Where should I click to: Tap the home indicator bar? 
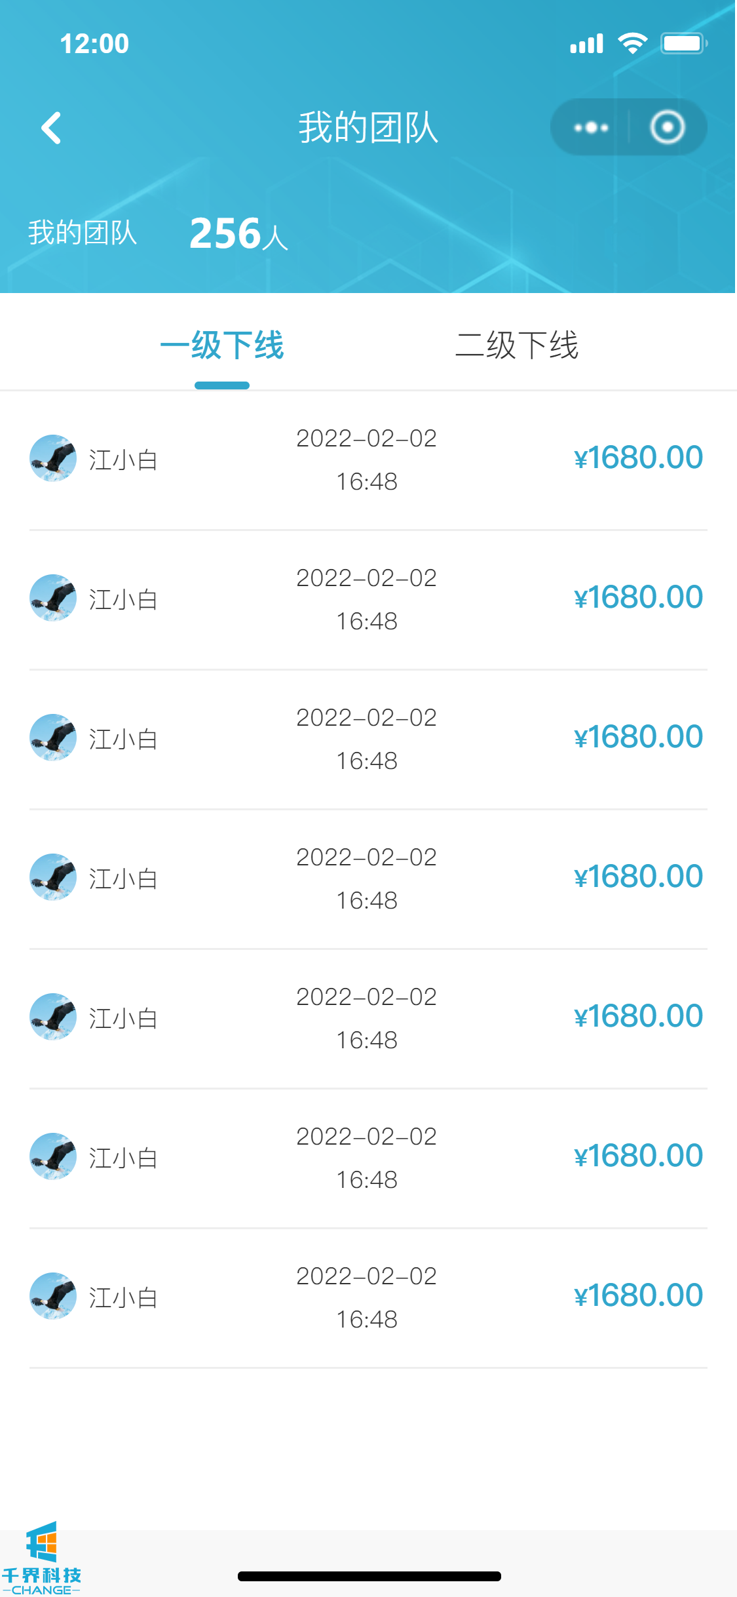(x=369, y=1576)
